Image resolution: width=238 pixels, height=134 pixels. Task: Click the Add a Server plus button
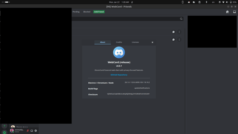point(4,126)
